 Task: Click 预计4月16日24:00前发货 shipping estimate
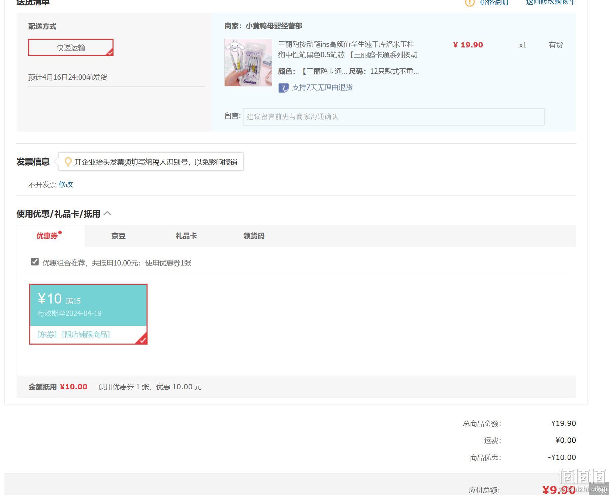coord(68,77)
